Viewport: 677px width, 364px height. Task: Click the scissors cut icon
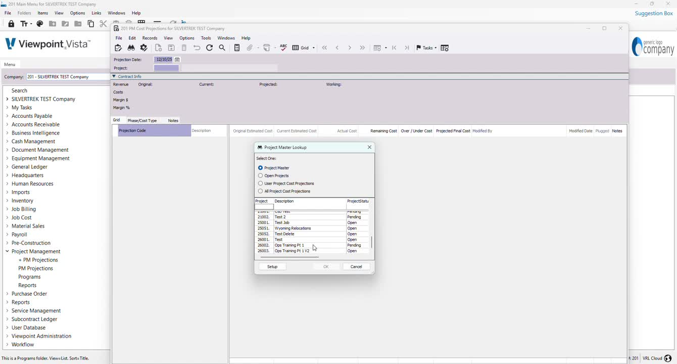(x=103, y=24)
